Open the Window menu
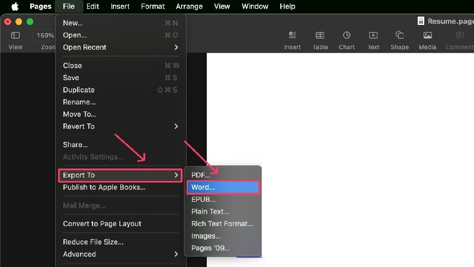474x267 pixels. pyautogui.click(x=255, y=7)
